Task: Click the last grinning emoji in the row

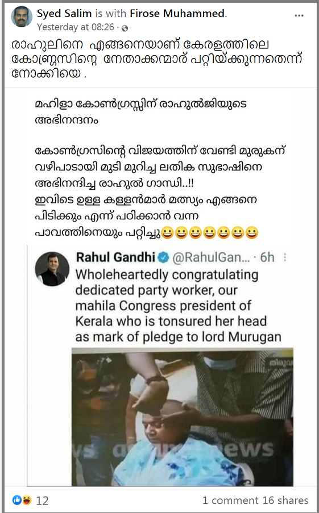Action: pos(252,232)
